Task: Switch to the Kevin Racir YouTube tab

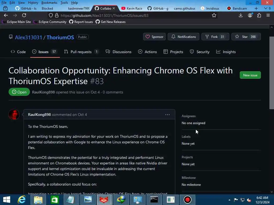Action: (132, 8)
